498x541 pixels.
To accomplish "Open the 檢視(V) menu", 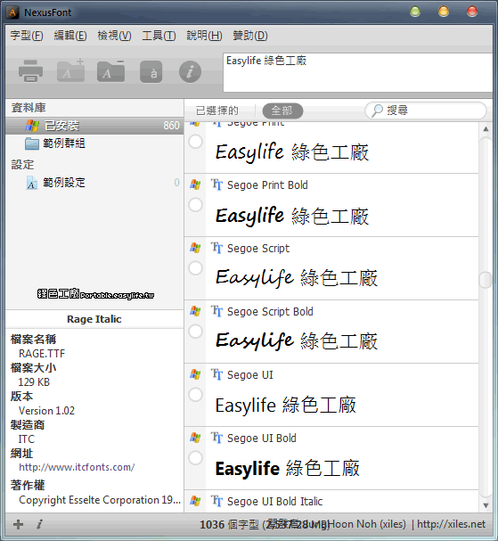I will [x=114, y=36].
